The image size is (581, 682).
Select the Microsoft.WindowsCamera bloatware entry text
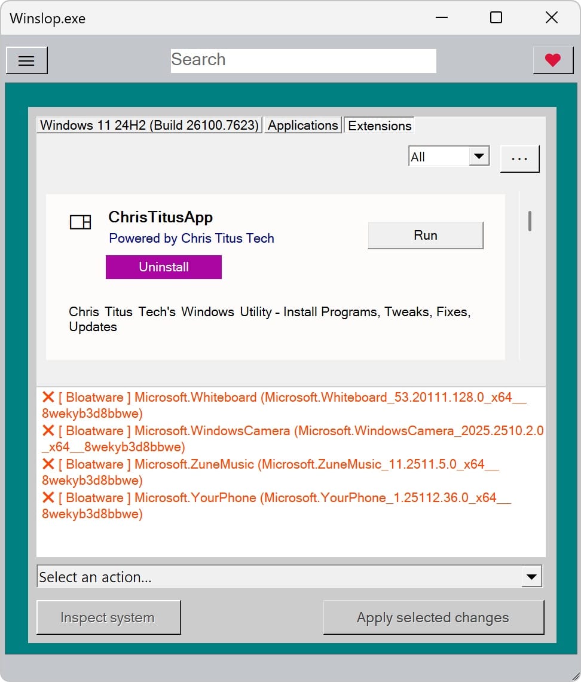(x=293, y=439)
